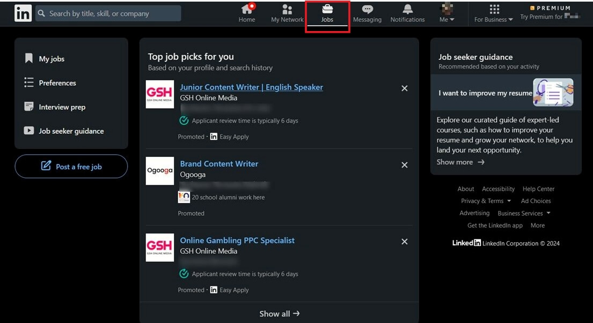Click the Ogooga company name text

pyautogui.click(x=193, y=175)
